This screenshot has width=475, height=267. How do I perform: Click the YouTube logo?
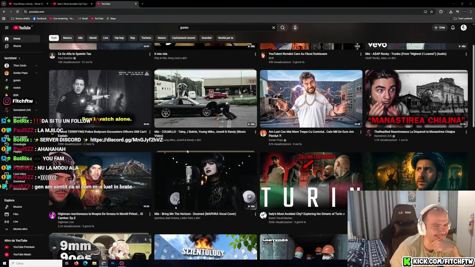23,27
